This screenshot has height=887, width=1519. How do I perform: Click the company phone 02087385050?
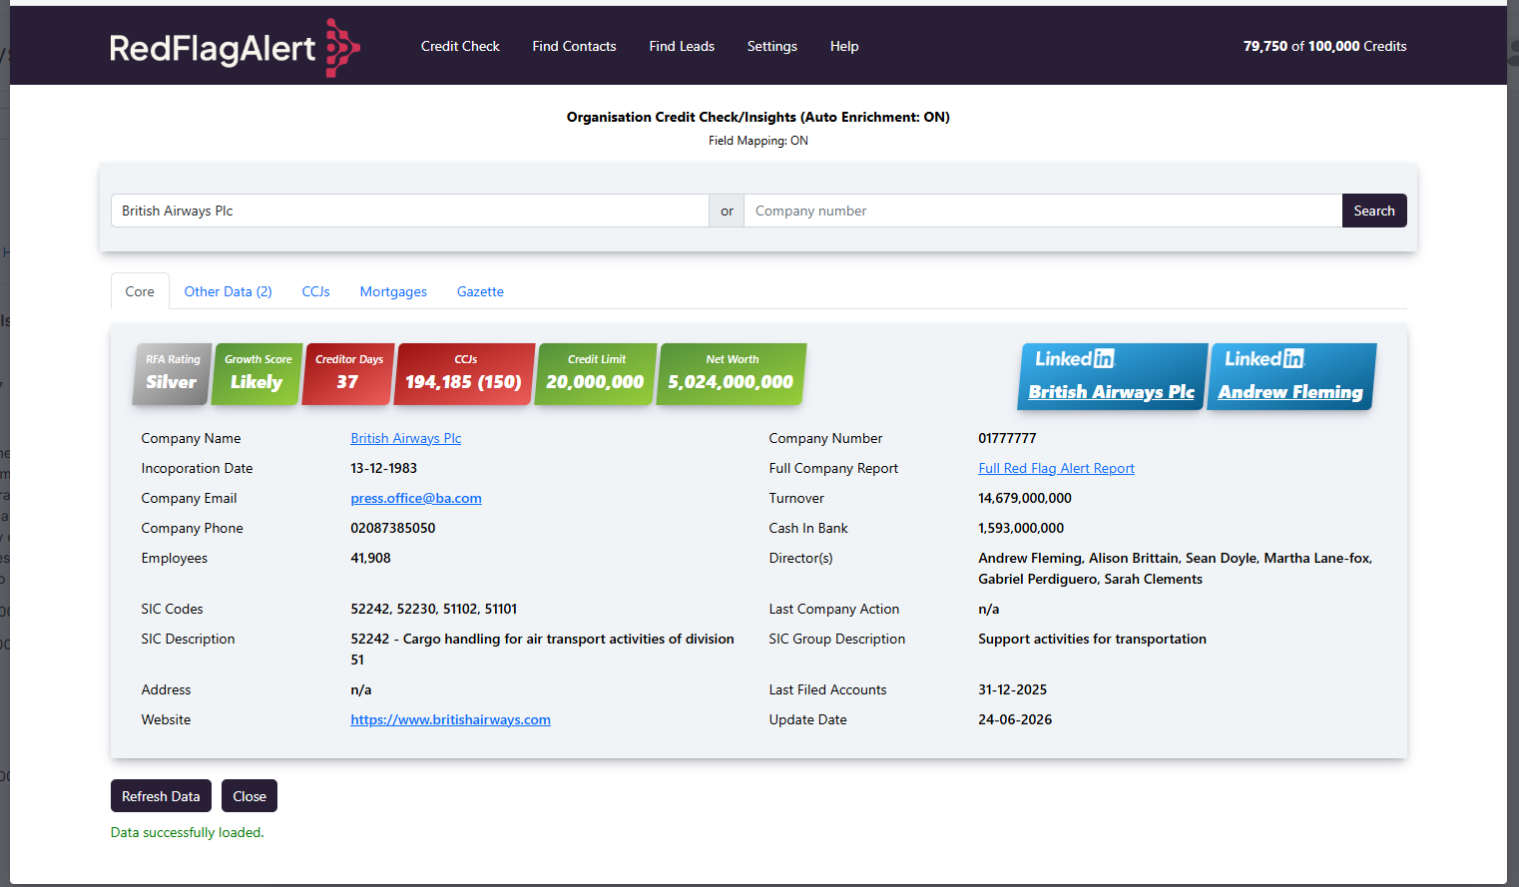click(393, 528)
